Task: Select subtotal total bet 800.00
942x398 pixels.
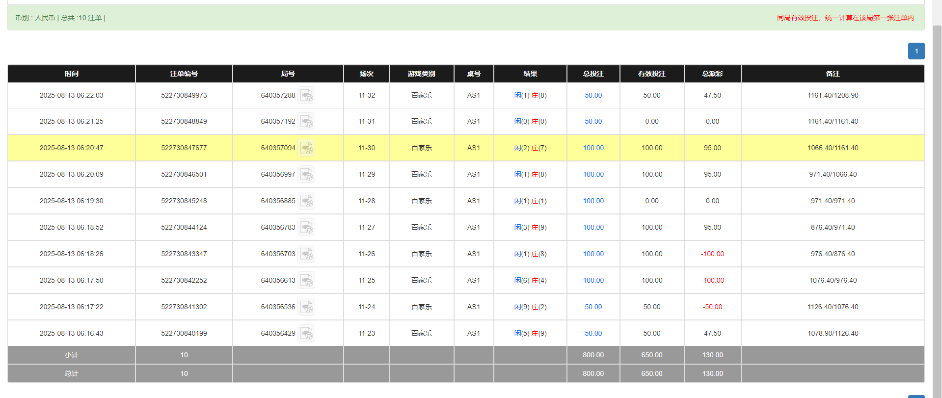Action: coord(593,355)
